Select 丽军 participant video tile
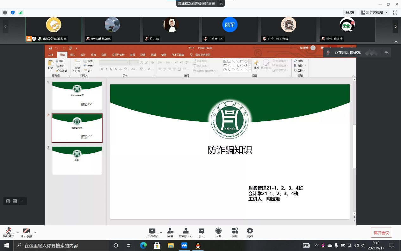Screen dimensions: 401x251 (x=229, y=29)
